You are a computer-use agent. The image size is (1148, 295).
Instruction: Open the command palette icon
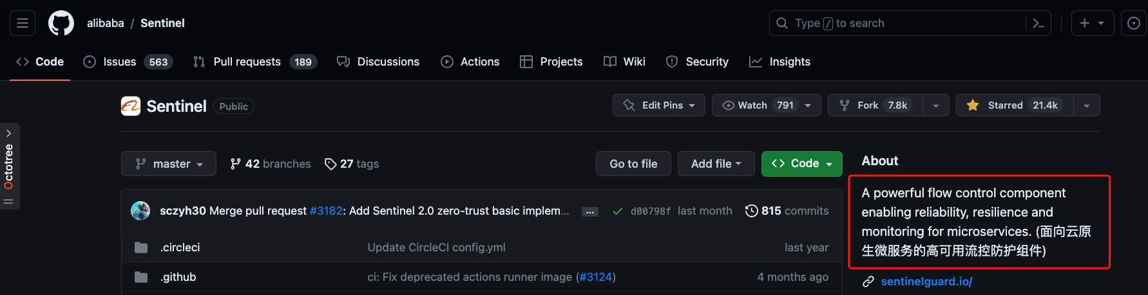(x=1038, y=23)
